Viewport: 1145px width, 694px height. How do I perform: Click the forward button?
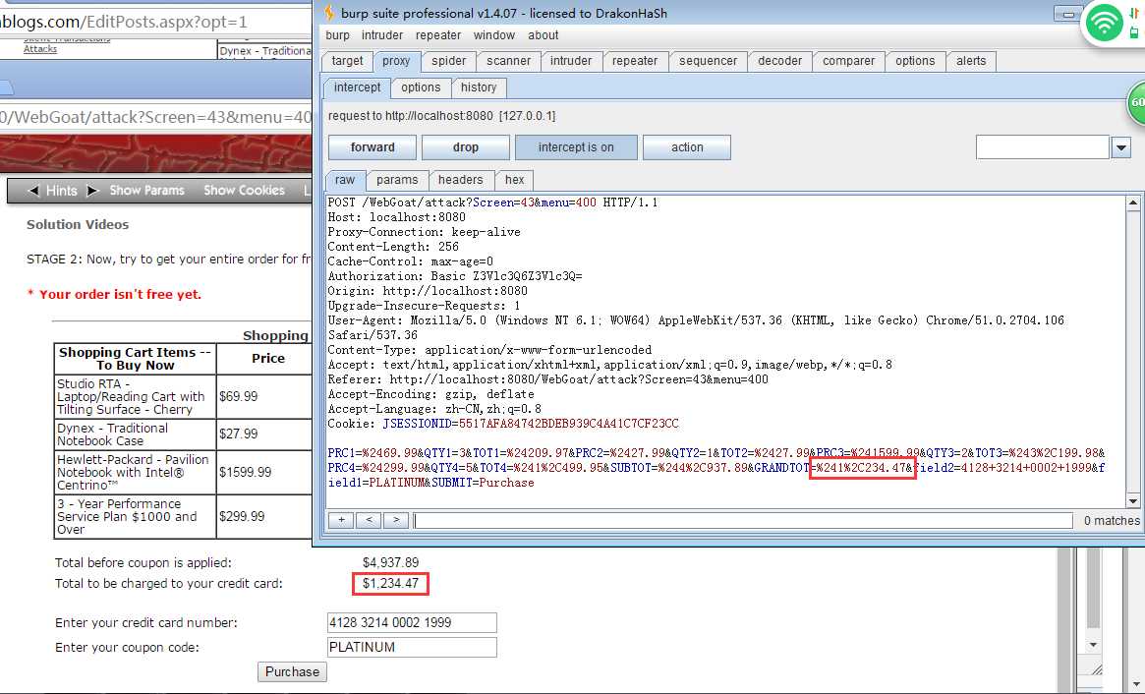pyautogui.click(x=372, y=147)
